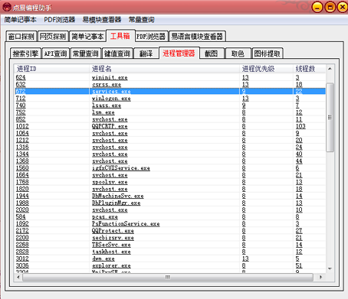Click the scroll-up arrow of process list

pyautogui.click(x=330, y=69)
